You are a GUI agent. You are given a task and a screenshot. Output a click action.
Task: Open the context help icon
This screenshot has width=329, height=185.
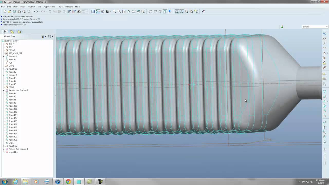pyautogui.click(x=203, y=11)
